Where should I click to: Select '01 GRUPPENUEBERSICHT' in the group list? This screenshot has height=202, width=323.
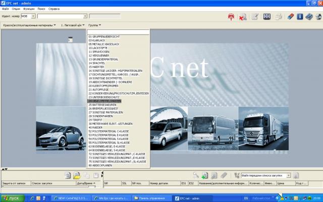104,36
